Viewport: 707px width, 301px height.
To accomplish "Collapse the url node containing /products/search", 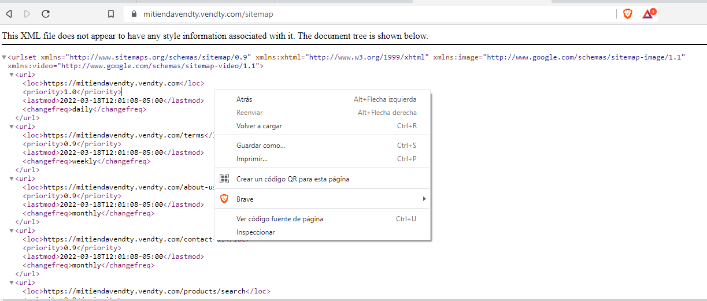I will [12, 283].
